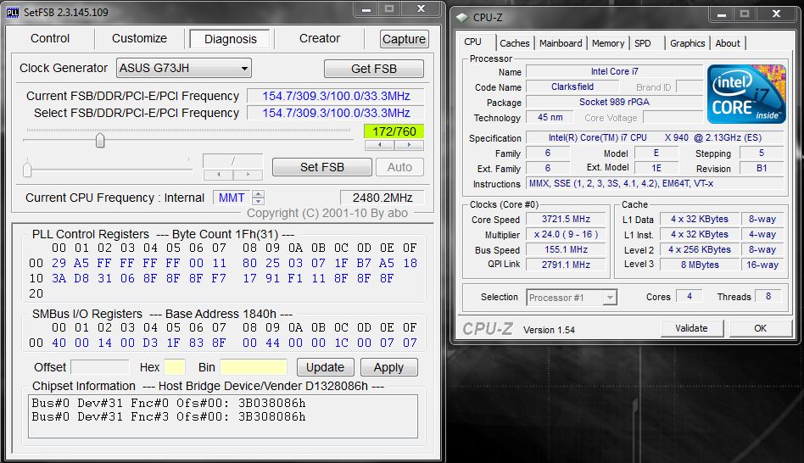Click the Specification Intel Core i7 X 940 field
Screen dimensions: 804x463
coord(655,137)
